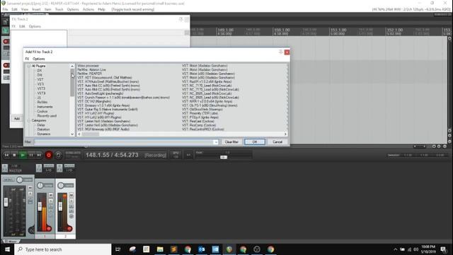This screenshot has width=453, height=255.
Task: Click into the Filter text field
Action: pyautogui.click(x=124, y=142)
